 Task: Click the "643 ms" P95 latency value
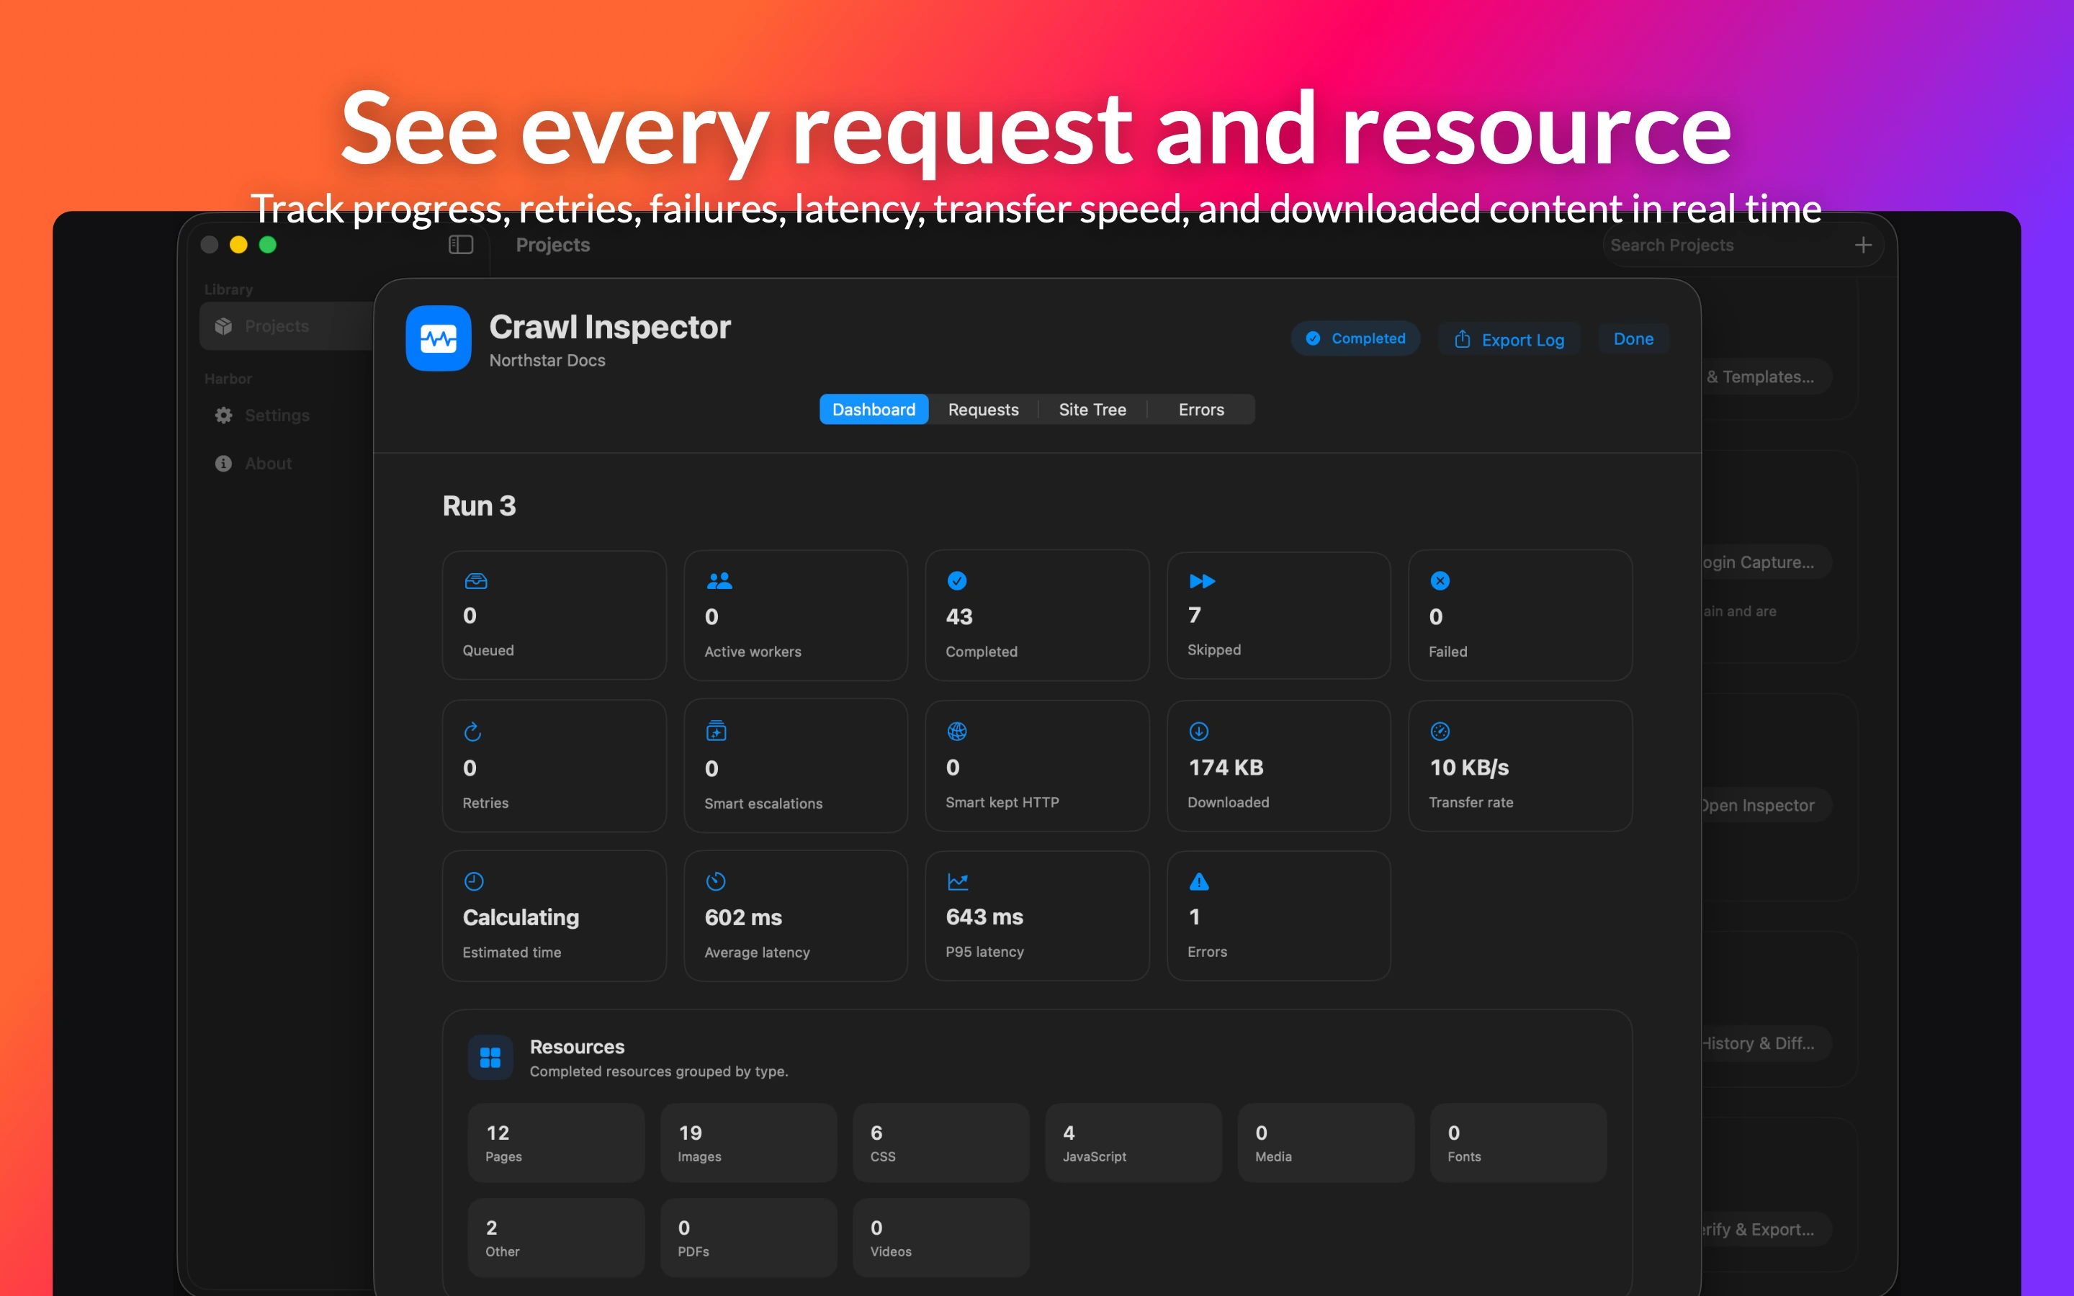point(984,917)
